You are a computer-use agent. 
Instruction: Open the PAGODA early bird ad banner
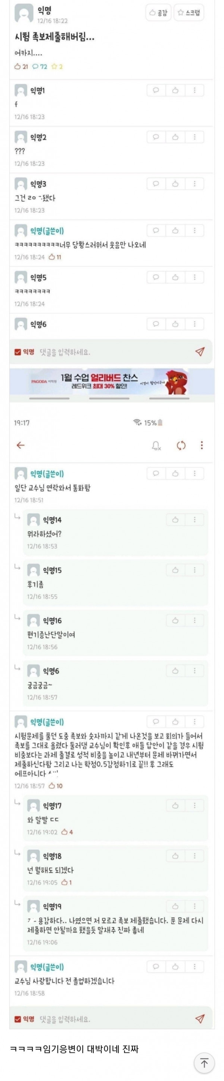point(112,381)
